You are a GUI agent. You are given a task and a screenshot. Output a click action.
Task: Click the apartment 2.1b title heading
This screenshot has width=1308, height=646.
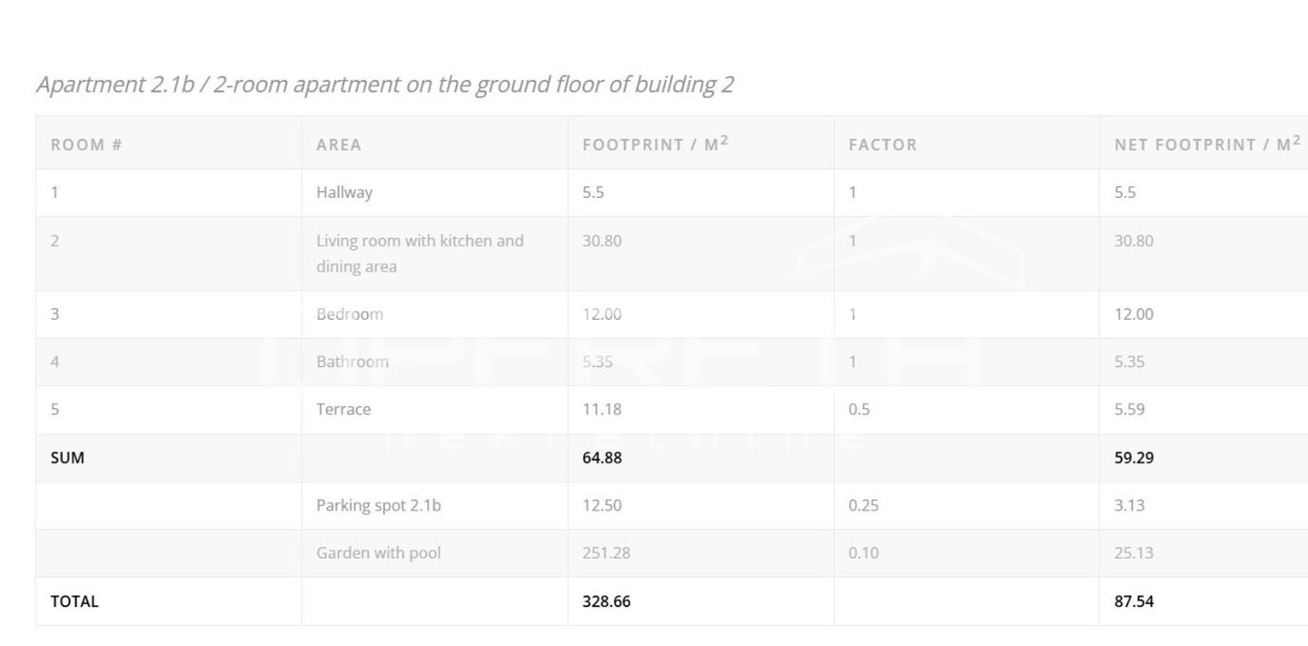click(x=384, y=84)
